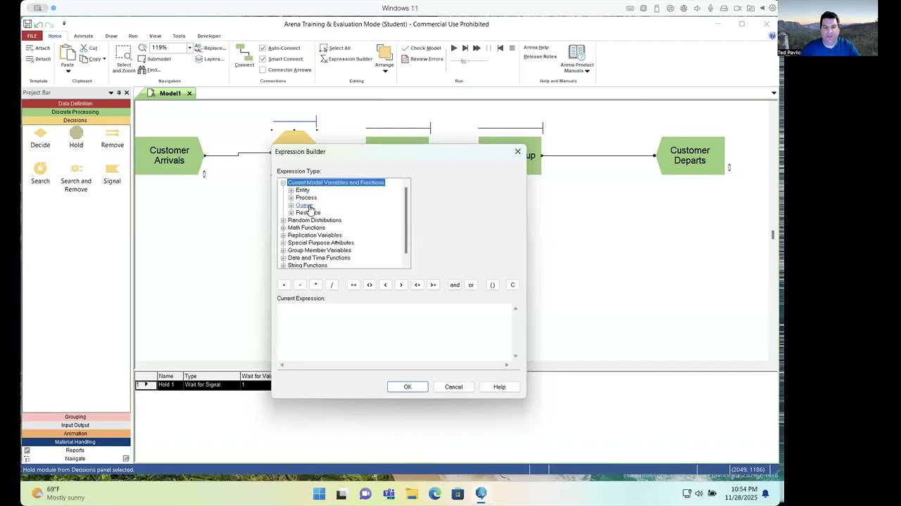Click OK in Expression Builder

pos(408,387)
